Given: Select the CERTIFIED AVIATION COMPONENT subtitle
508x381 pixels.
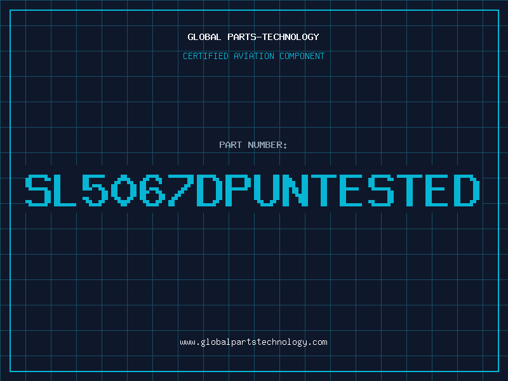Looking at the screenshot, I should click(x=253, y=56).
